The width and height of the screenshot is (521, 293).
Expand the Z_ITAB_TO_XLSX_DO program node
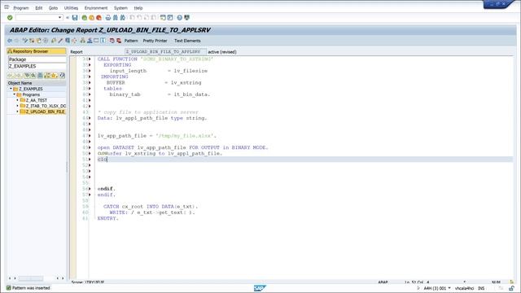(x=18, y=106)
